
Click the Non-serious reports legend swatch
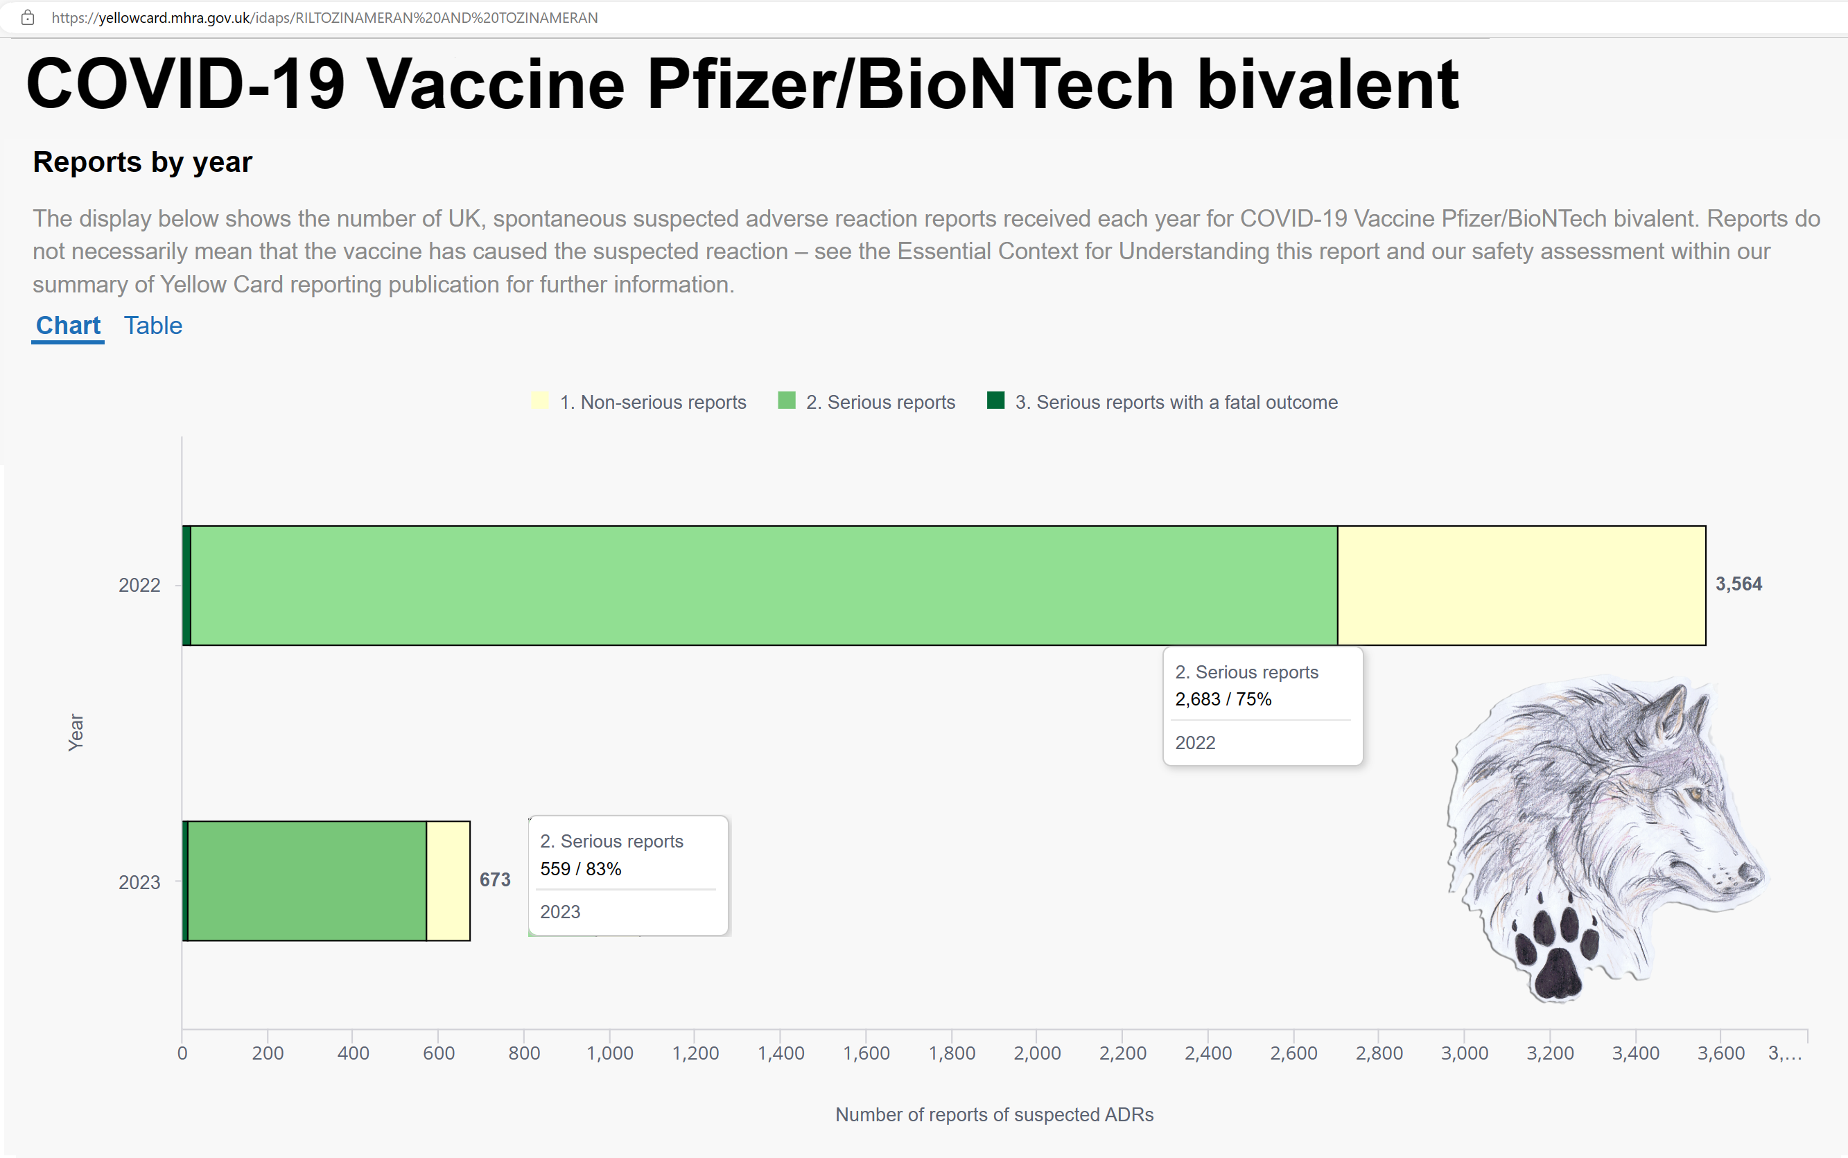pyautogui.click(x=540, y=401)
